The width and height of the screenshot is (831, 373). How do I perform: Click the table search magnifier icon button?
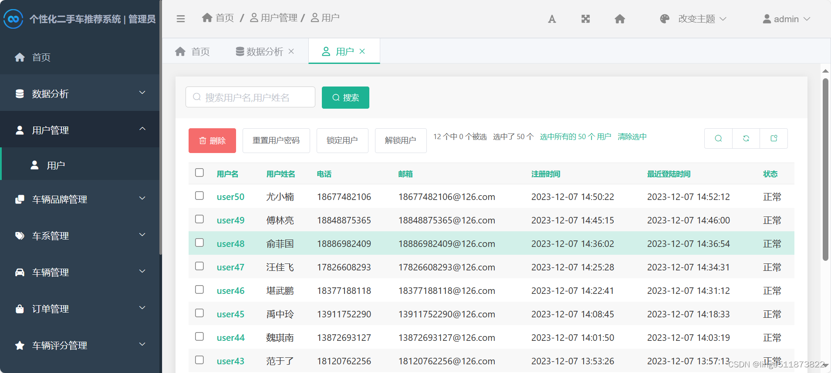click(718, 138)
